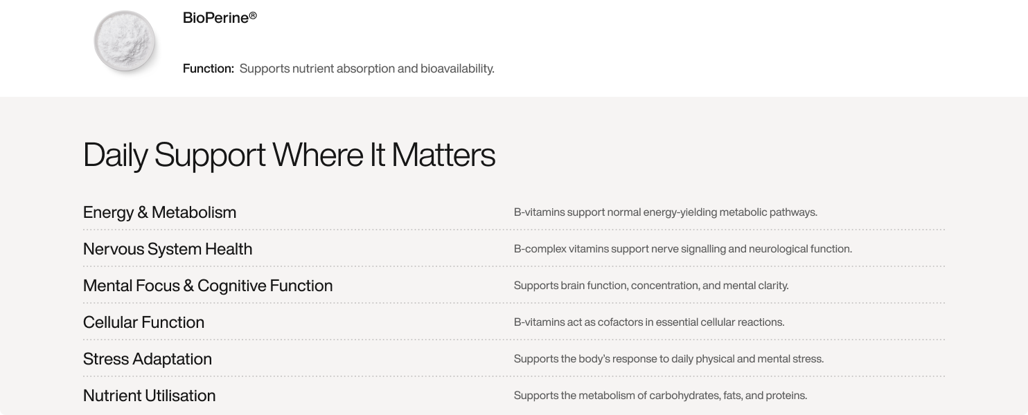Select Mental Focus & Cognitive Function title
Screen dimensions: 1028x415
click(x=208, y=286)
